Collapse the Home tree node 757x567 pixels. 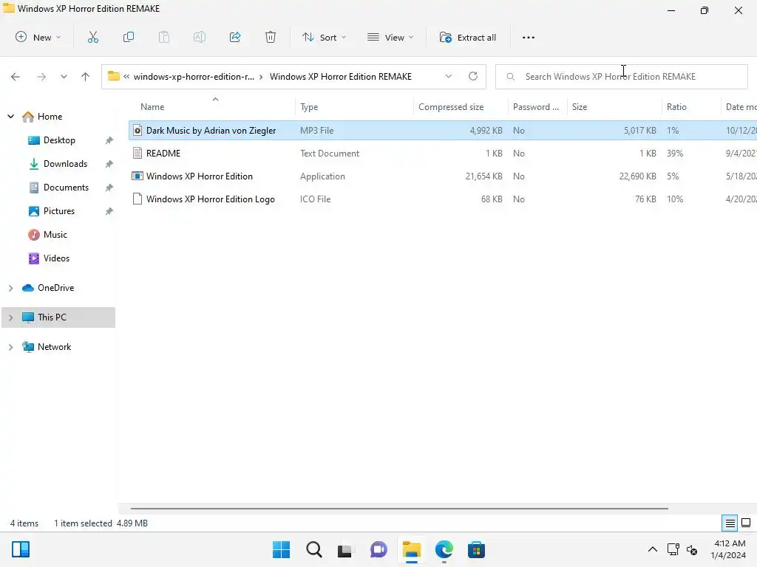[x=10, y=116]
